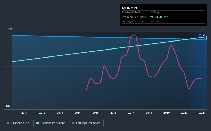Viewport: 211px width, 131px height.
Task: Click the ₩150.000 Dividend Per Share value
Action: pyautogui.click(x=157, y=17)
